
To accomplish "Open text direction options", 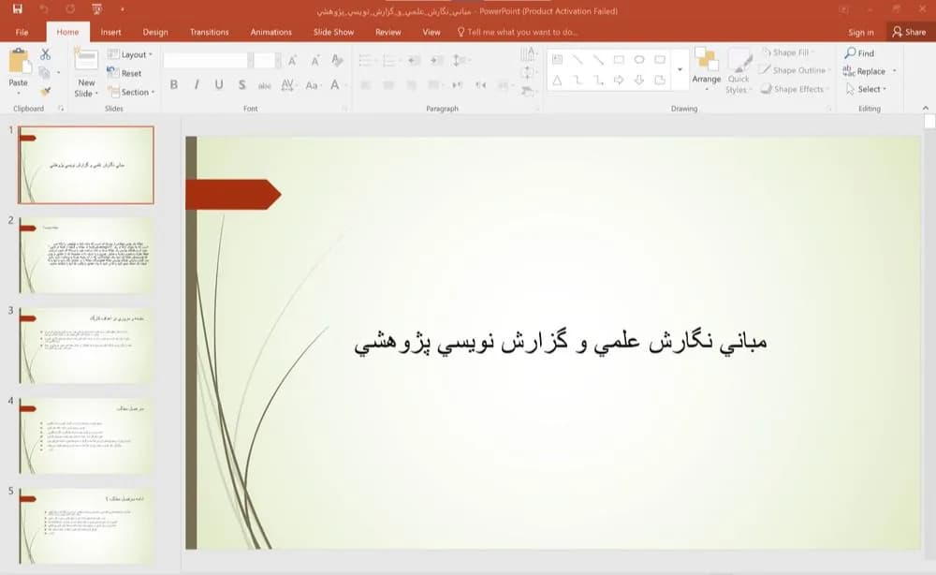I will [528, 54].
